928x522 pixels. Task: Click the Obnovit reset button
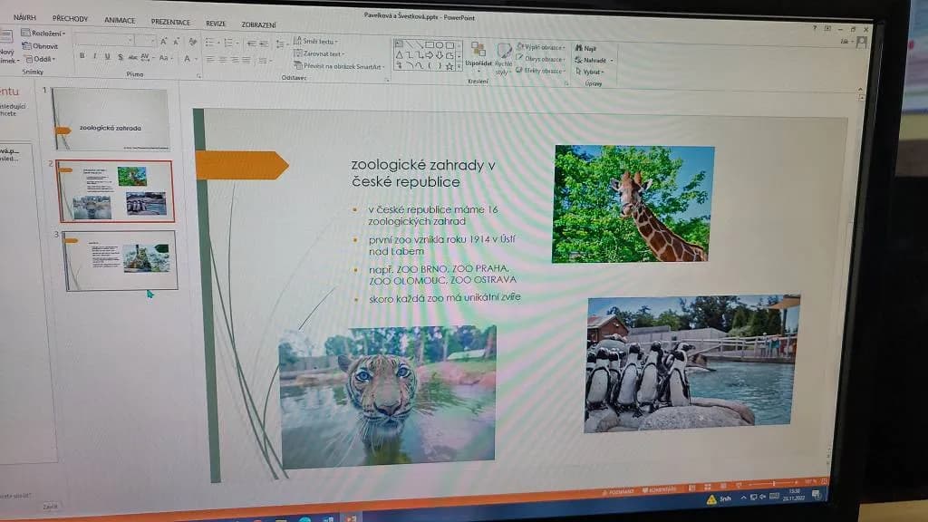click(40, 45)
